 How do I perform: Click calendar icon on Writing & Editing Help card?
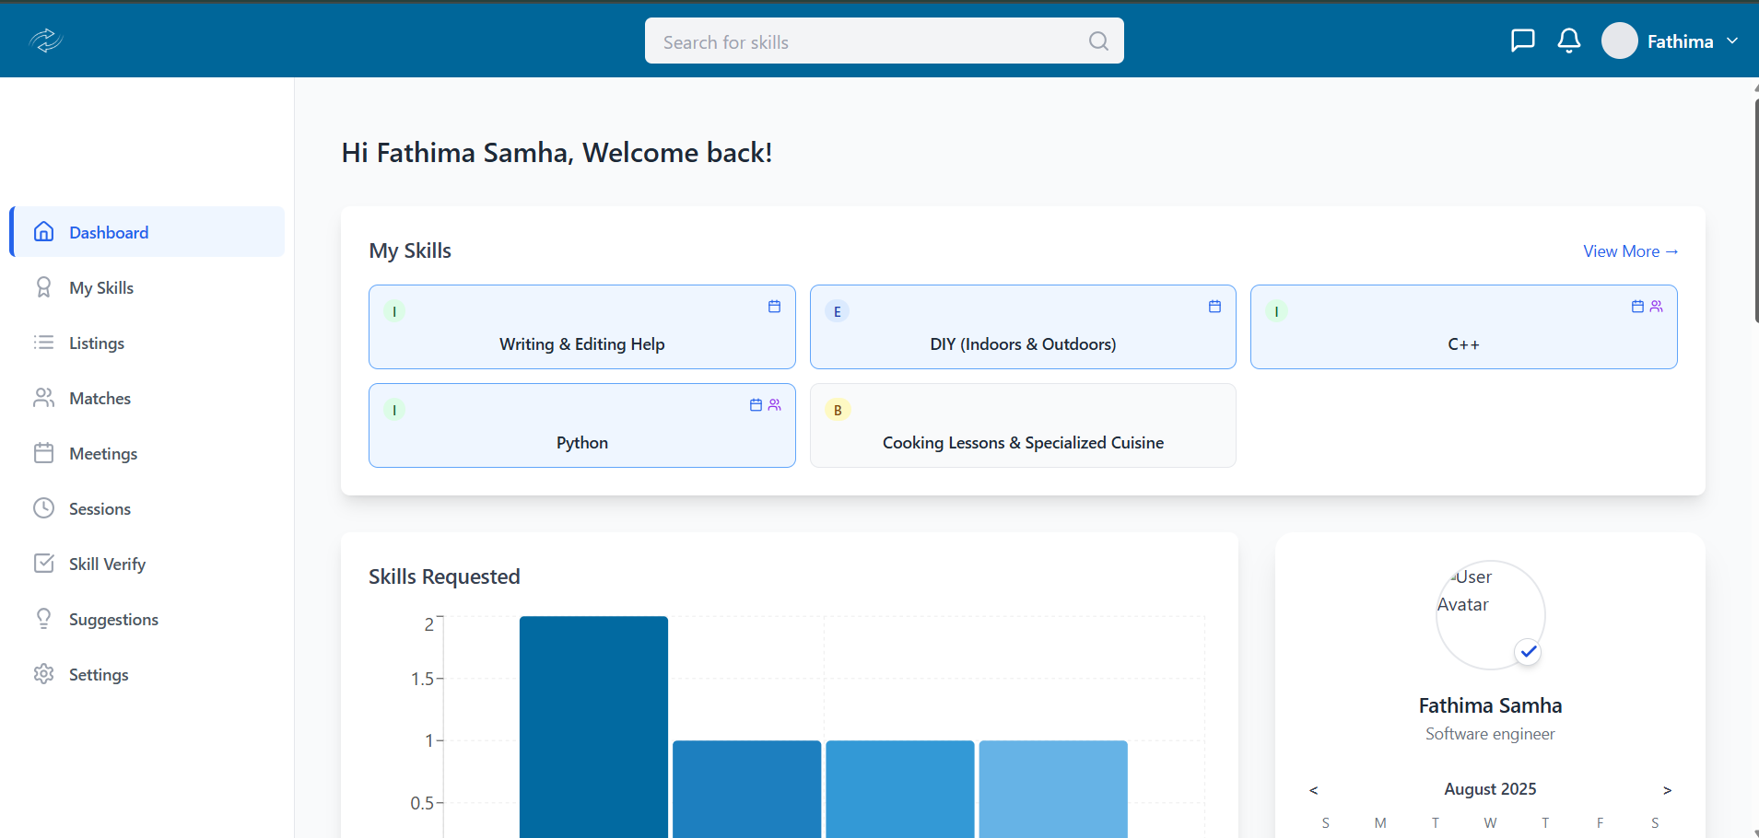(x=774, y=307)
